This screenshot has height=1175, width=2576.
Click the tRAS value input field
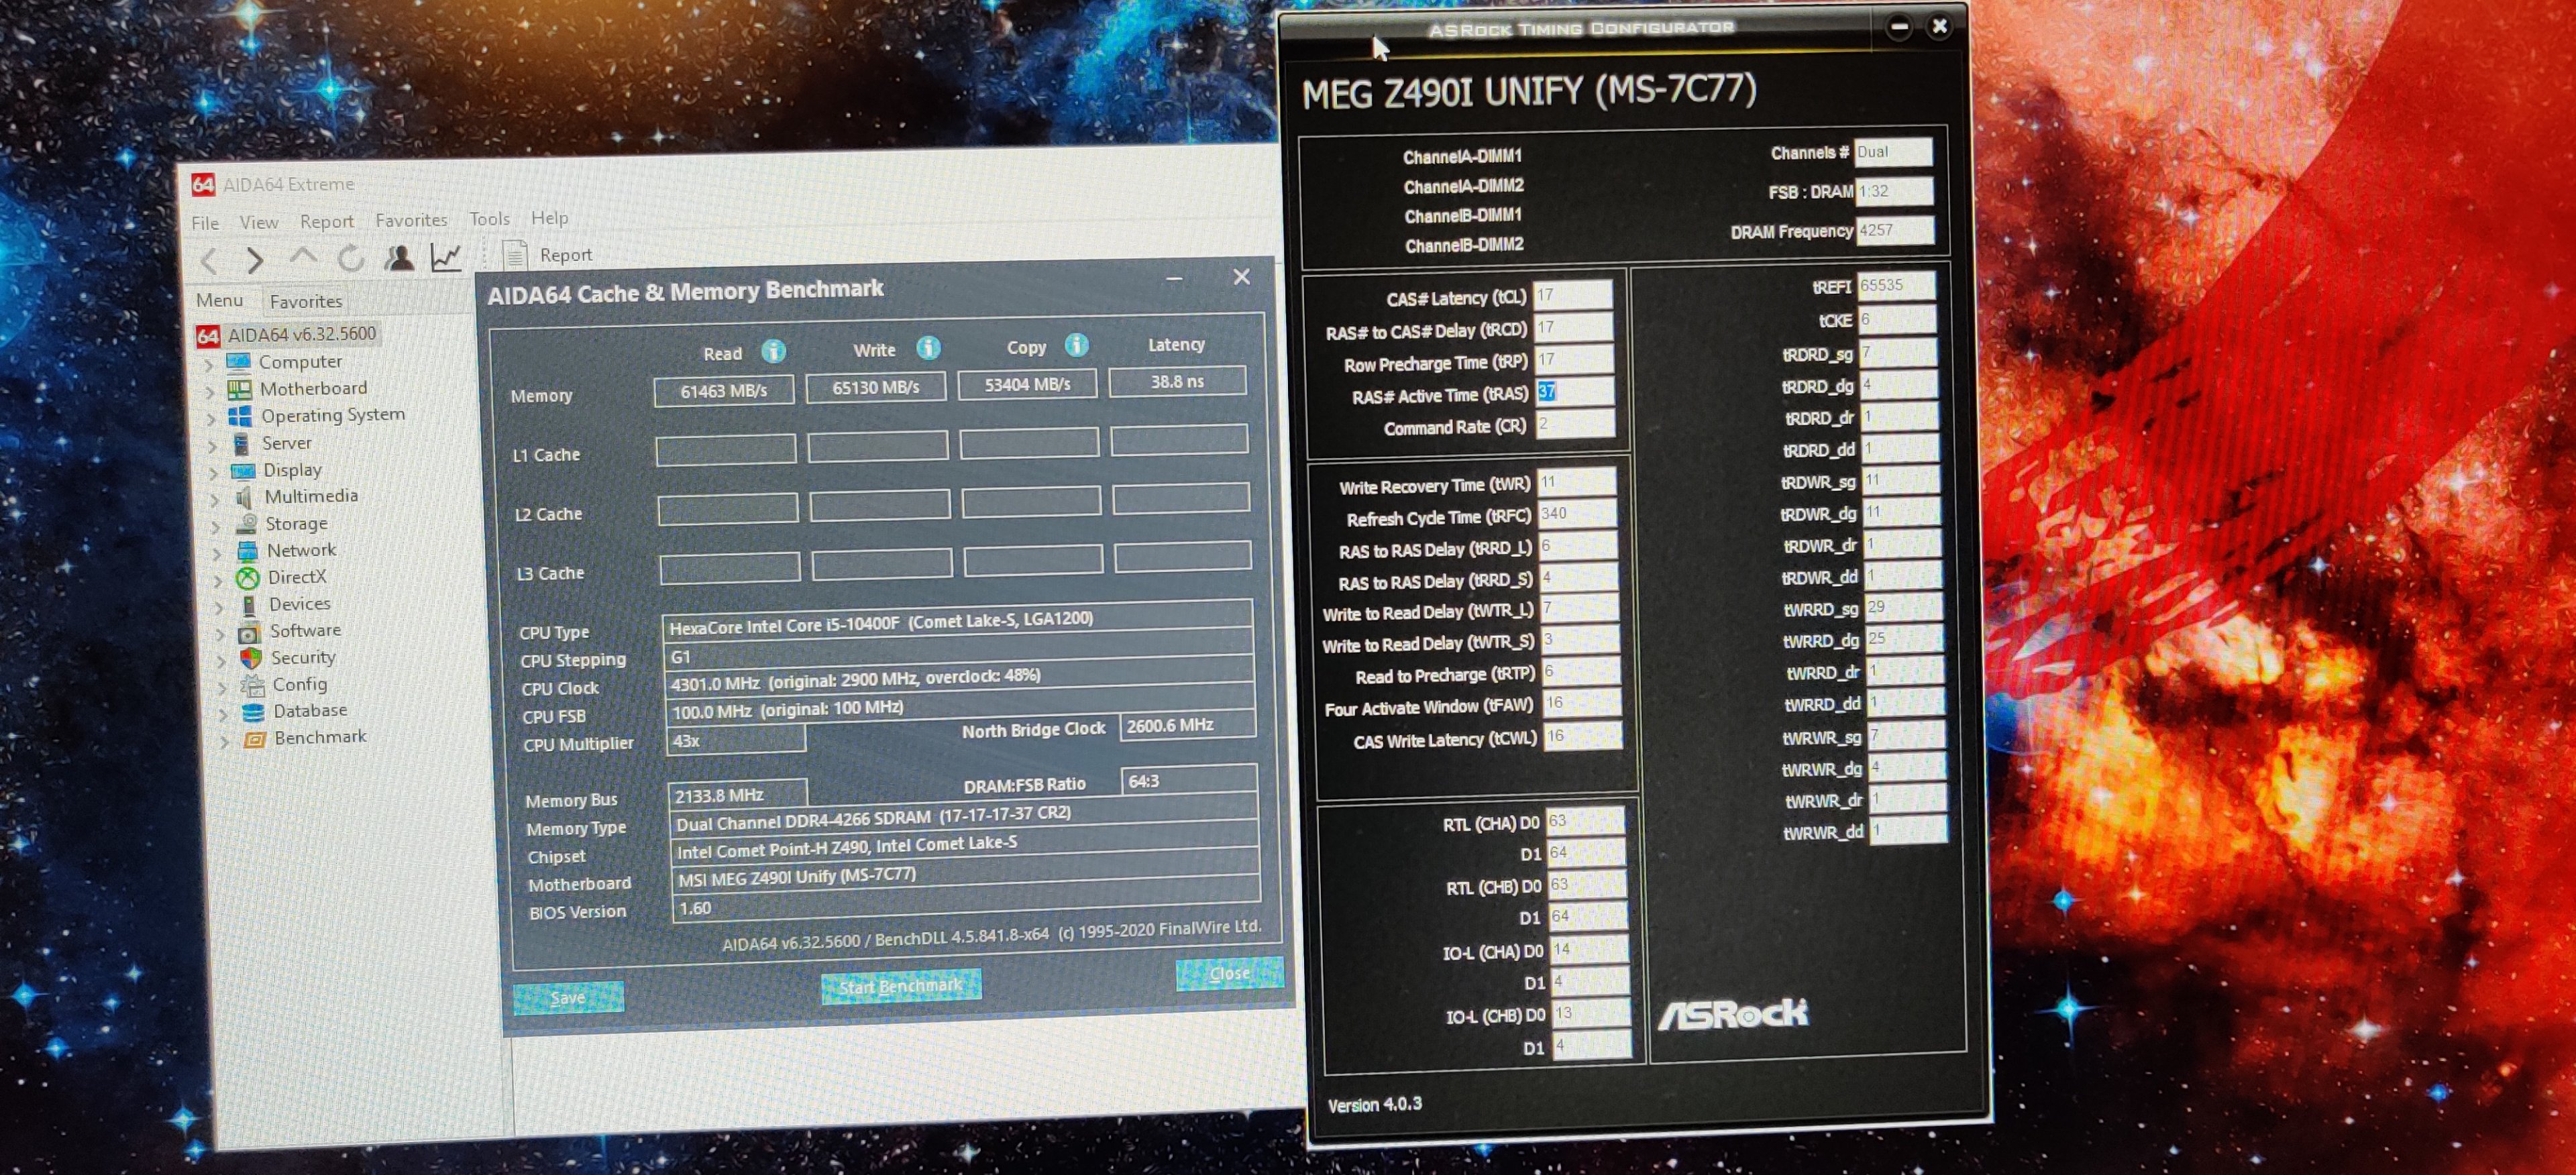tap(1574, 392)
